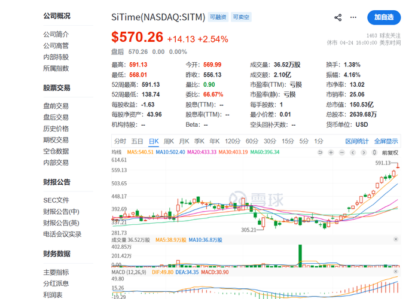Move chart left with left chevron icon
Image resolution: width=418 pixels, height=299 pixels.
click(x=353, y=152)
